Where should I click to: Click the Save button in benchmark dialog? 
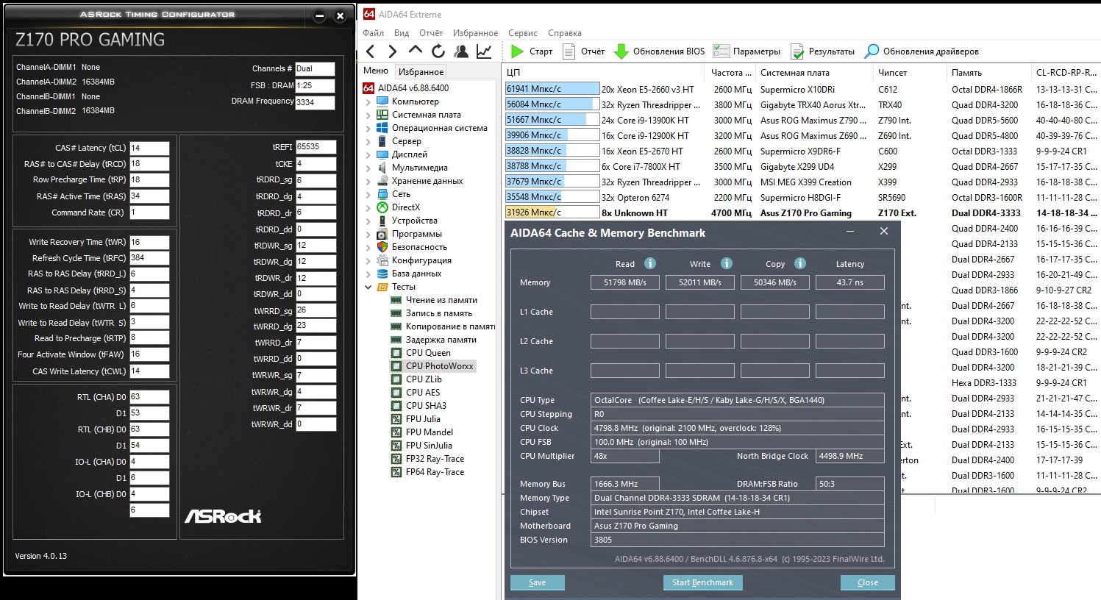point(537,582)
